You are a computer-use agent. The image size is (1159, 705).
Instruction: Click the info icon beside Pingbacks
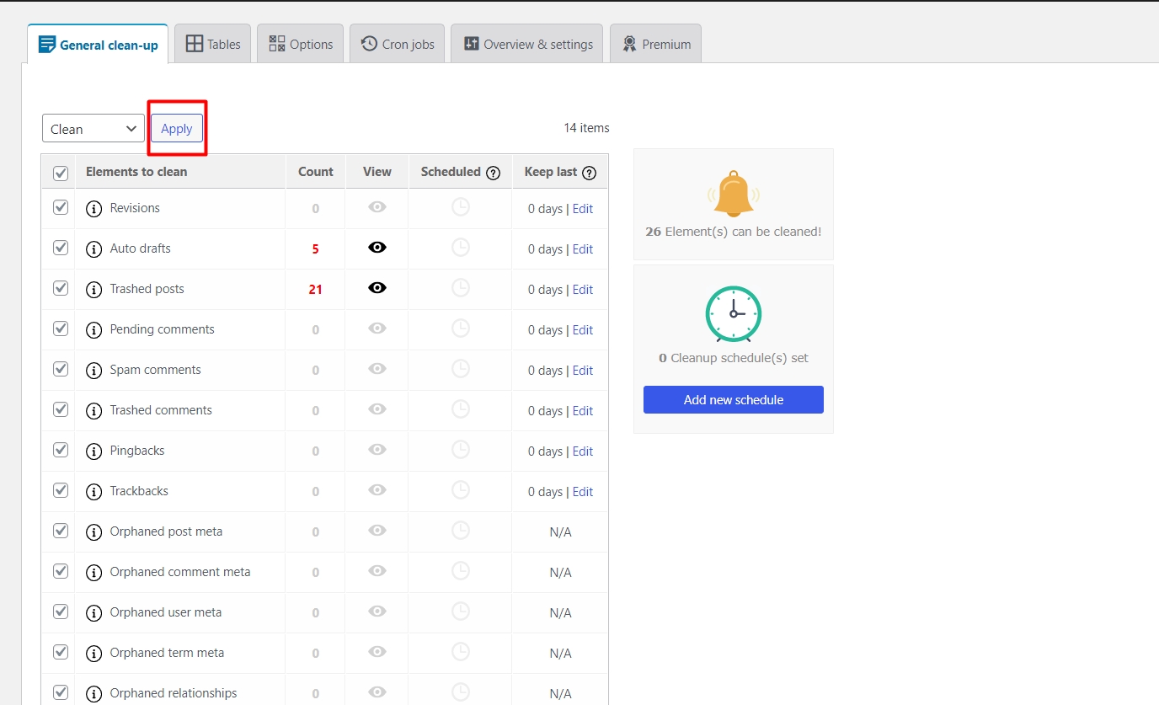coord(94,451)
